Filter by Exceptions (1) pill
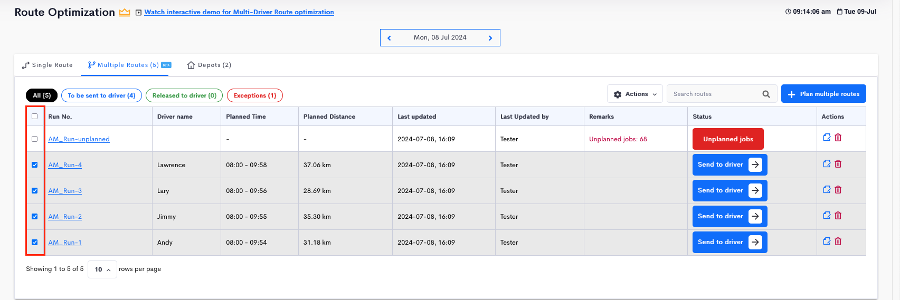This screenshot has height=300, width=900. pos(255,95)
